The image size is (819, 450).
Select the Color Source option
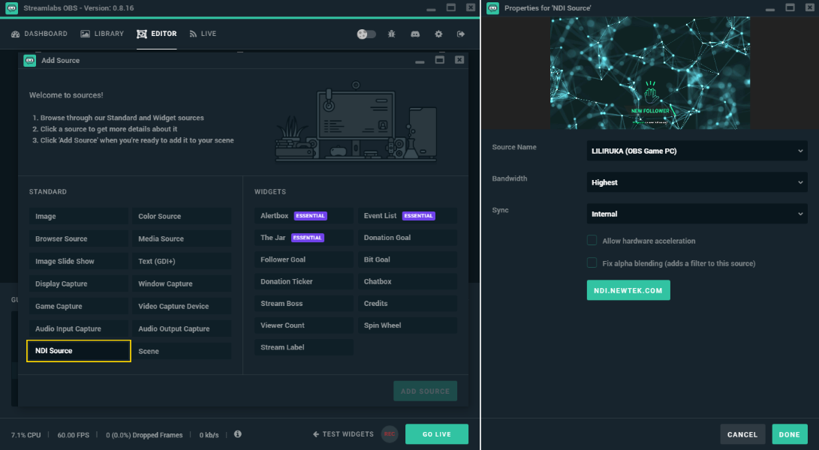click(181, 216)
